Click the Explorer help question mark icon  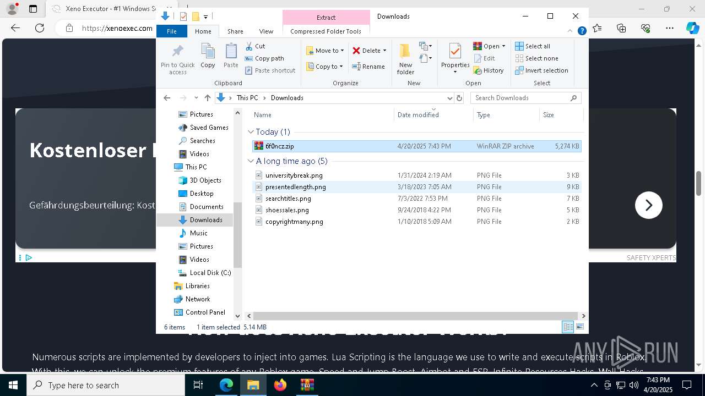click(x=582, y=31)
